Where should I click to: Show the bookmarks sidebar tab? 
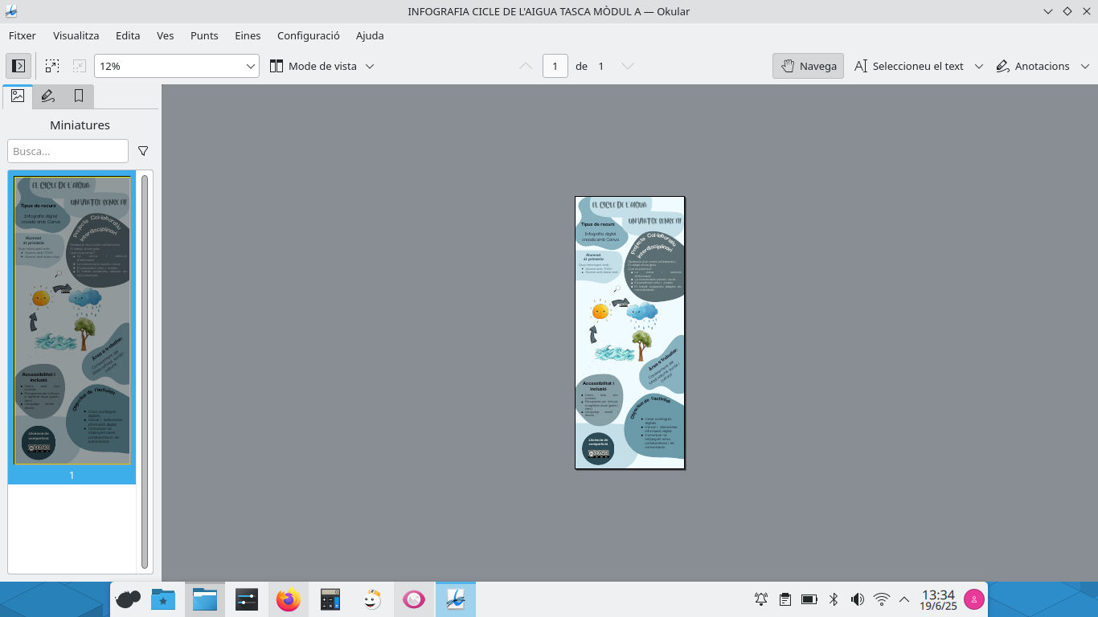(79, 96)
